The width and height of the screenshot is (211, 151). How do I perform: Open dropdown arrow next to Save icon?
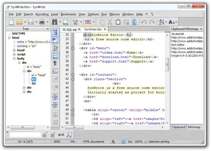(x=36, y=22)
